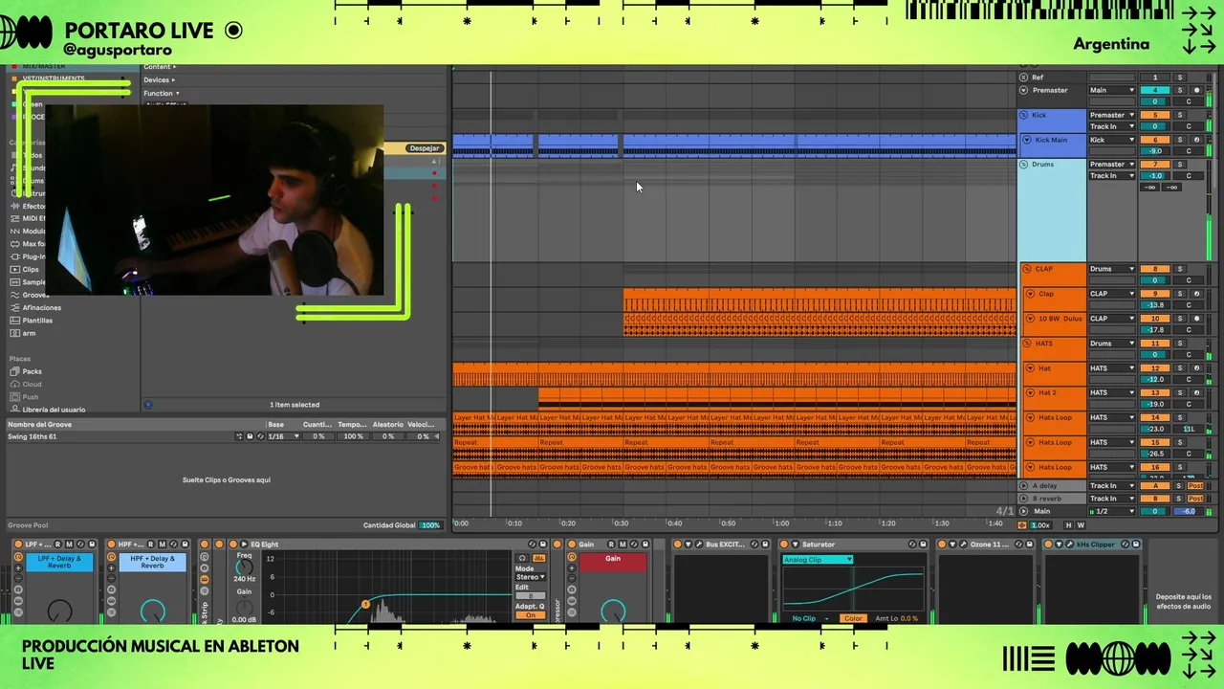Click the hot-swap icon on EQ Eight title
This screenshot has width=1224, height=689.
point(532,545)
